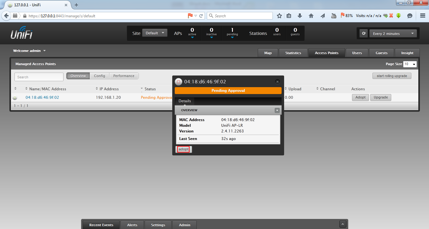Select the Access Points tab
This screenshot has width=429, height=229.
click(x=327, y=53)
